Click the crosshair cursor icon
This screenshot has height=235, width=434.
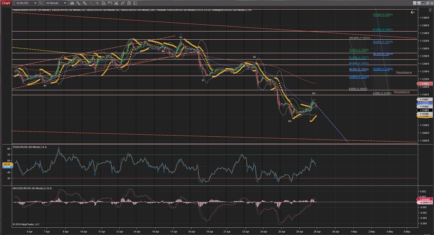[x=97, y=3]
